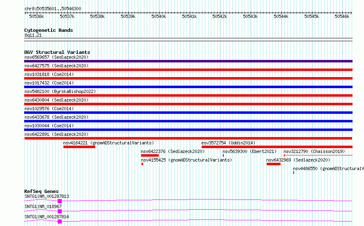Screen dimensions: 364x226
Task: Click the blue bar under nsv6433678
Action: click(x=188, y=121)
